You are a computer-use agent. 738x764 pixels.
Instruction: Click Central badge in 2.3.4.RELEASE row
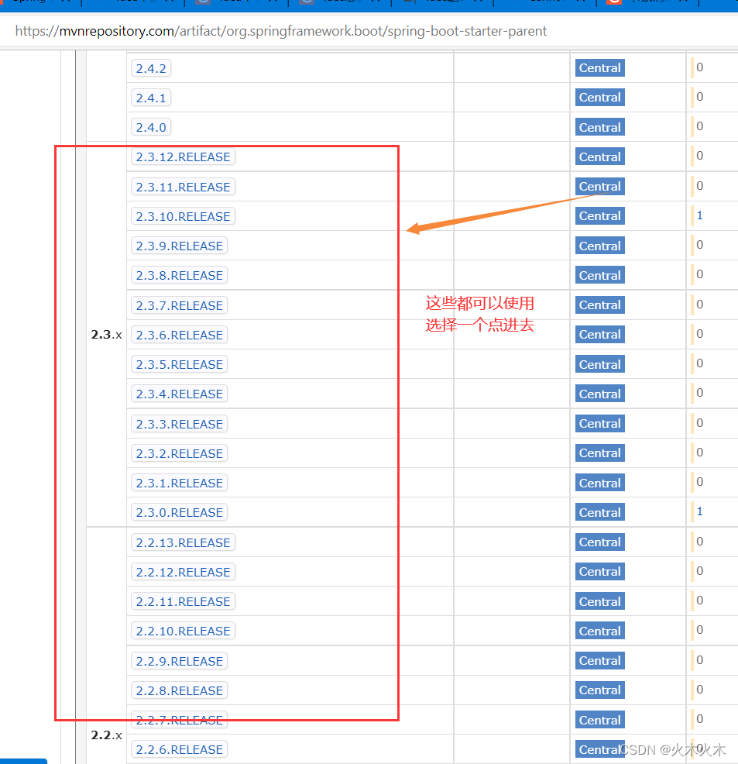pos(599,394)
